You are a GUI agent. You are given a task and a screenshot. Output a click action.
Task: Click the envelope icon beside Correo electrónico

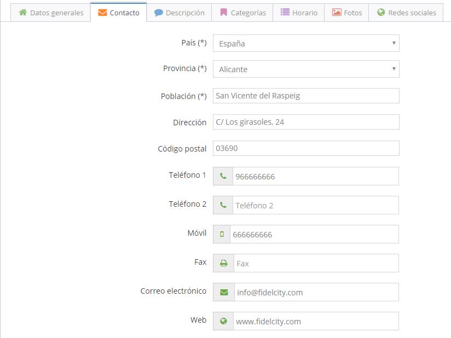coord(223,292)
